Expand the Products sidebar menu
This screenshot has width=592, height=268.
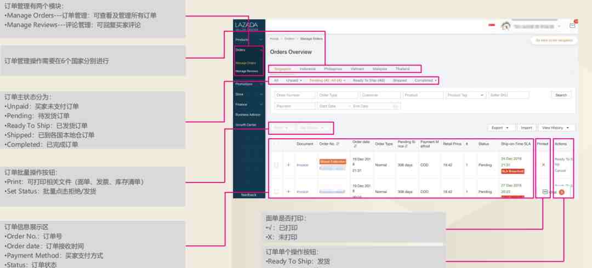point(248,39)
